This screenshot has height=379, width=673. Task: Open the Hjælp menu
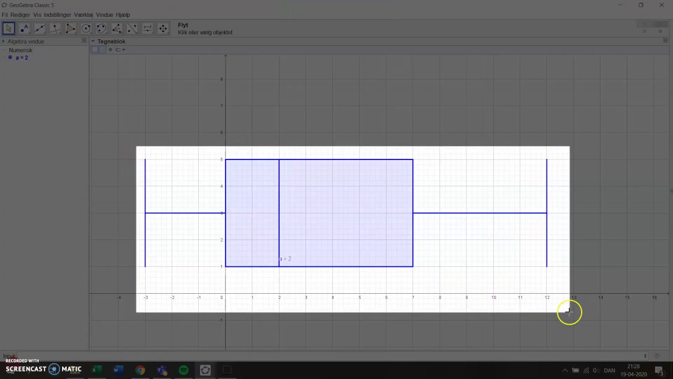(123, 15)
